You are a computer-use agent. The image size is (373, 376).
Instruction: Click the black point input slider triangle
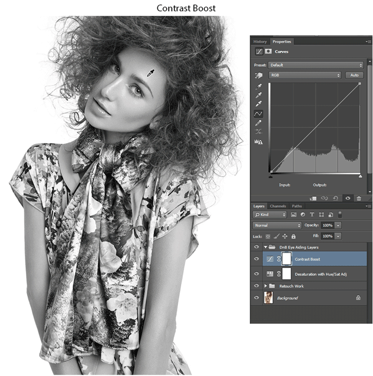point(270,177)
